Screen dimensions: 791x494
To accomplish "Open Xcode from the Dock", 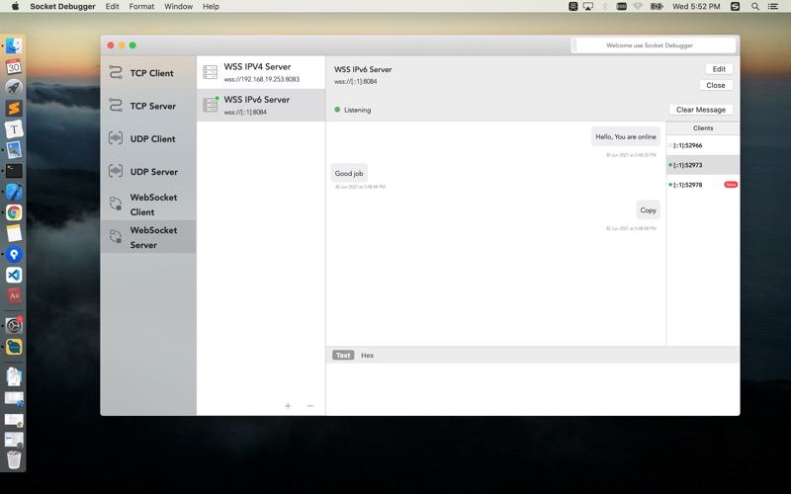I will 14,192.
